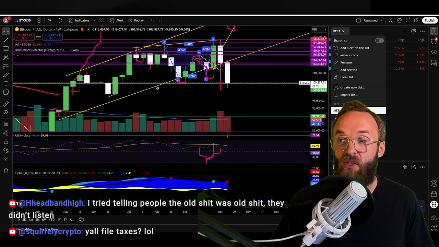Open watchlist advanced view pie icon
Viewport: 439px width, 247px height.
click(x=414, y=31)
